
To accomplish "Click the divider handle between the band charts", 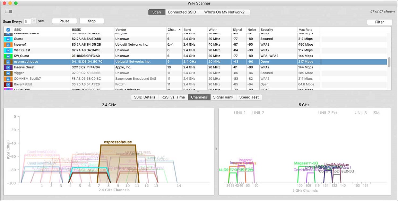I will [216, 149].
